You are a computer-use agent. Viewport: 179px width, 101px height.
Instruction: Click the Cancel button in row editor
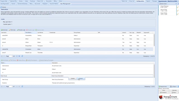[81, 79]
